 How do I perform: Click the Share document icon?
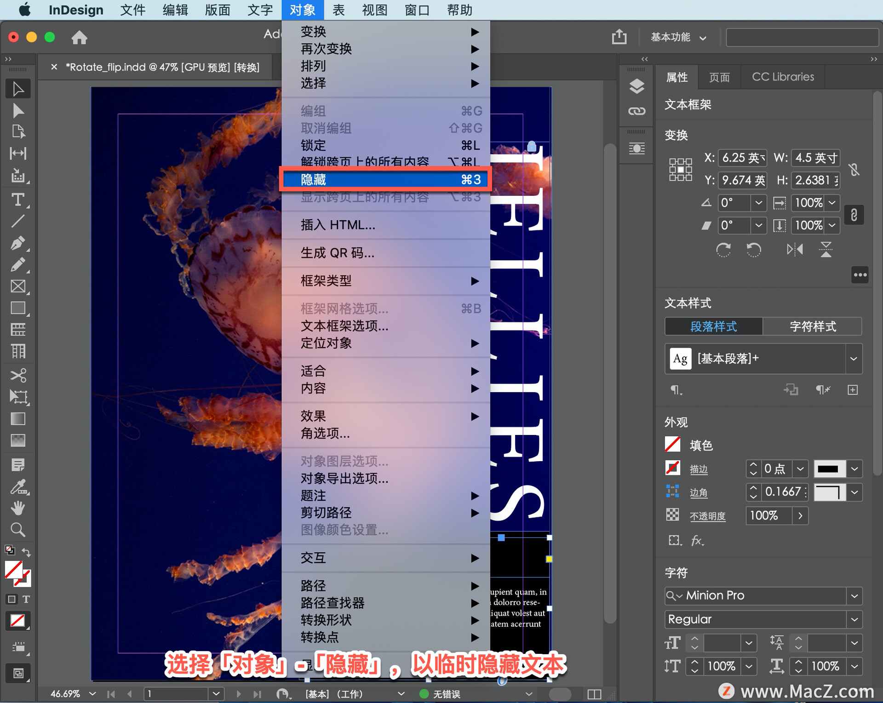point(619,36)
